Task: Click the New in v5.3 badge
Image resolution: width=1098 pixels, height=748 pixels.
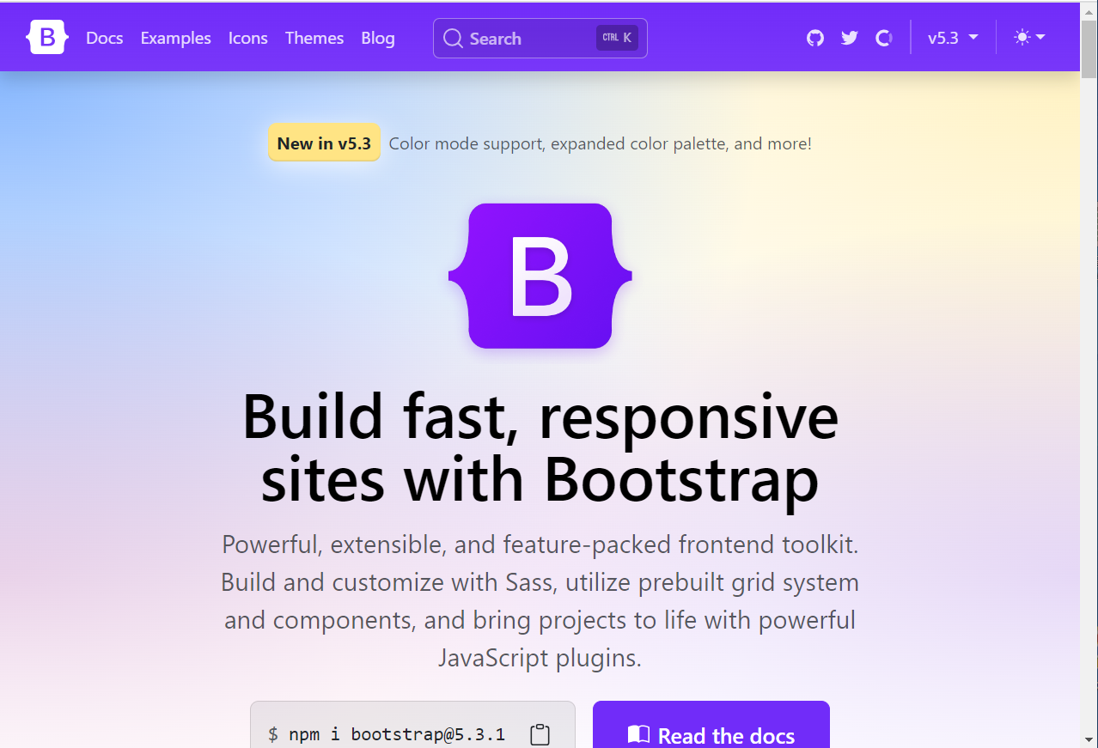Action: 324,143
